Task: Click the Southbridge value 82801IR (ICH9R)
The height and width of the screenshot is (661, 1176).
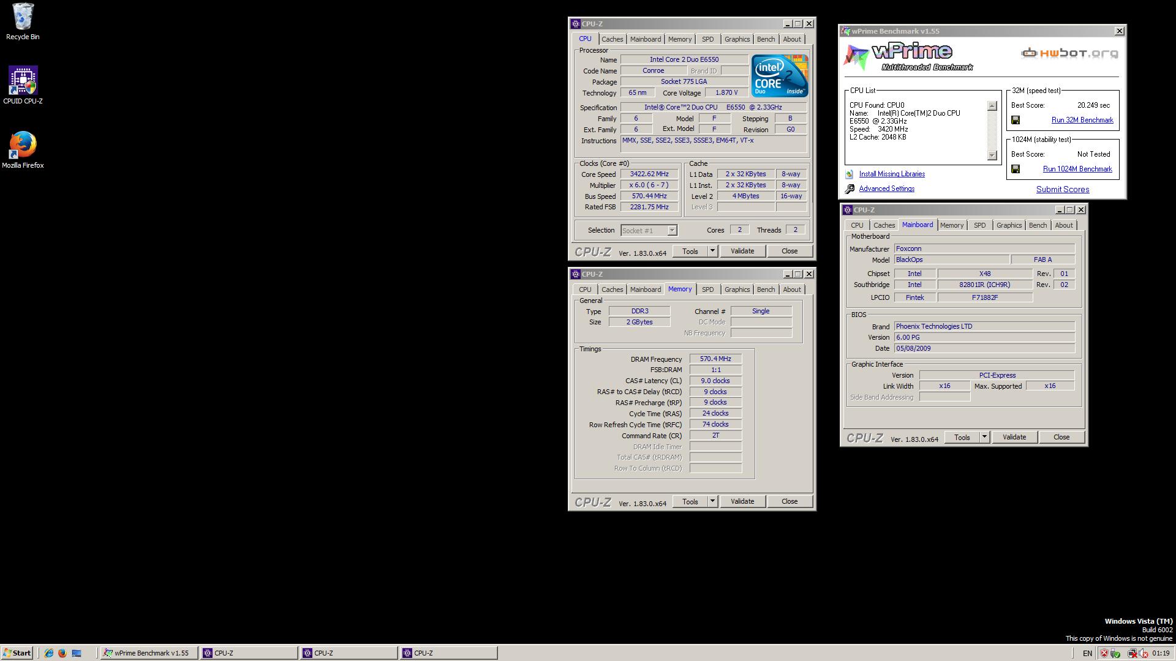Action: (984, 285)
